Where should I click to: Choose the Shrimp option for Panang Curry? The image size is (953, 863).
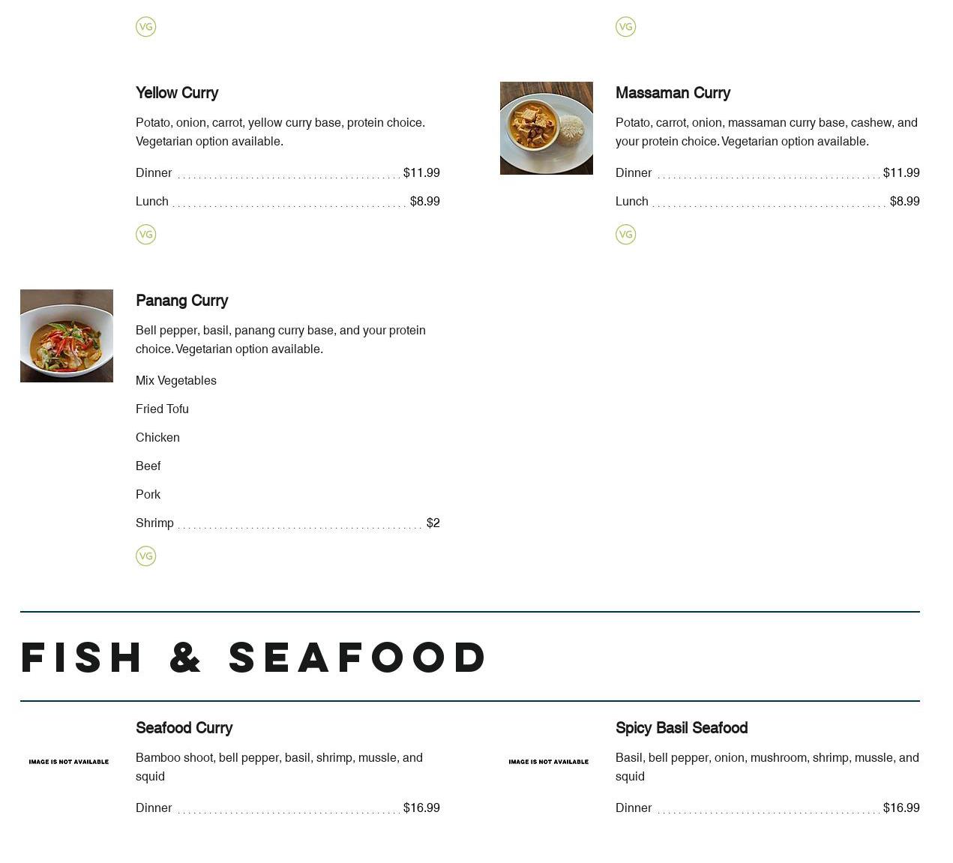coord(154,523)
